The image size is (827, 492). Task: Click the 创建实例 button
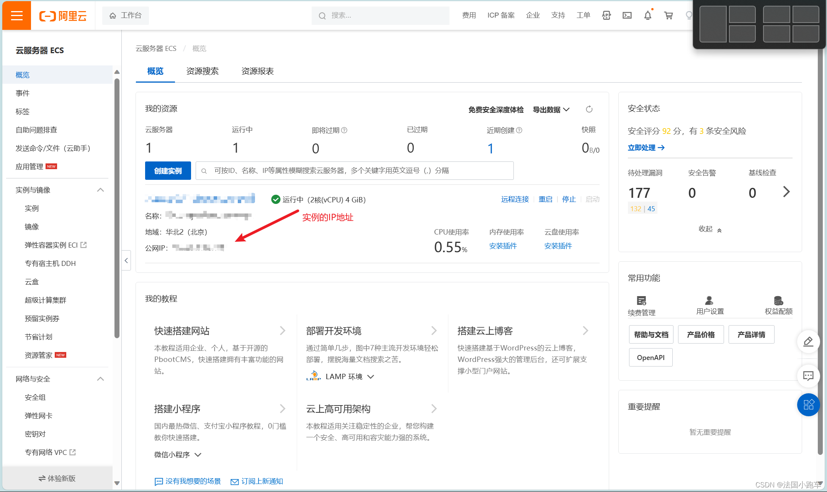coord(168,171)
